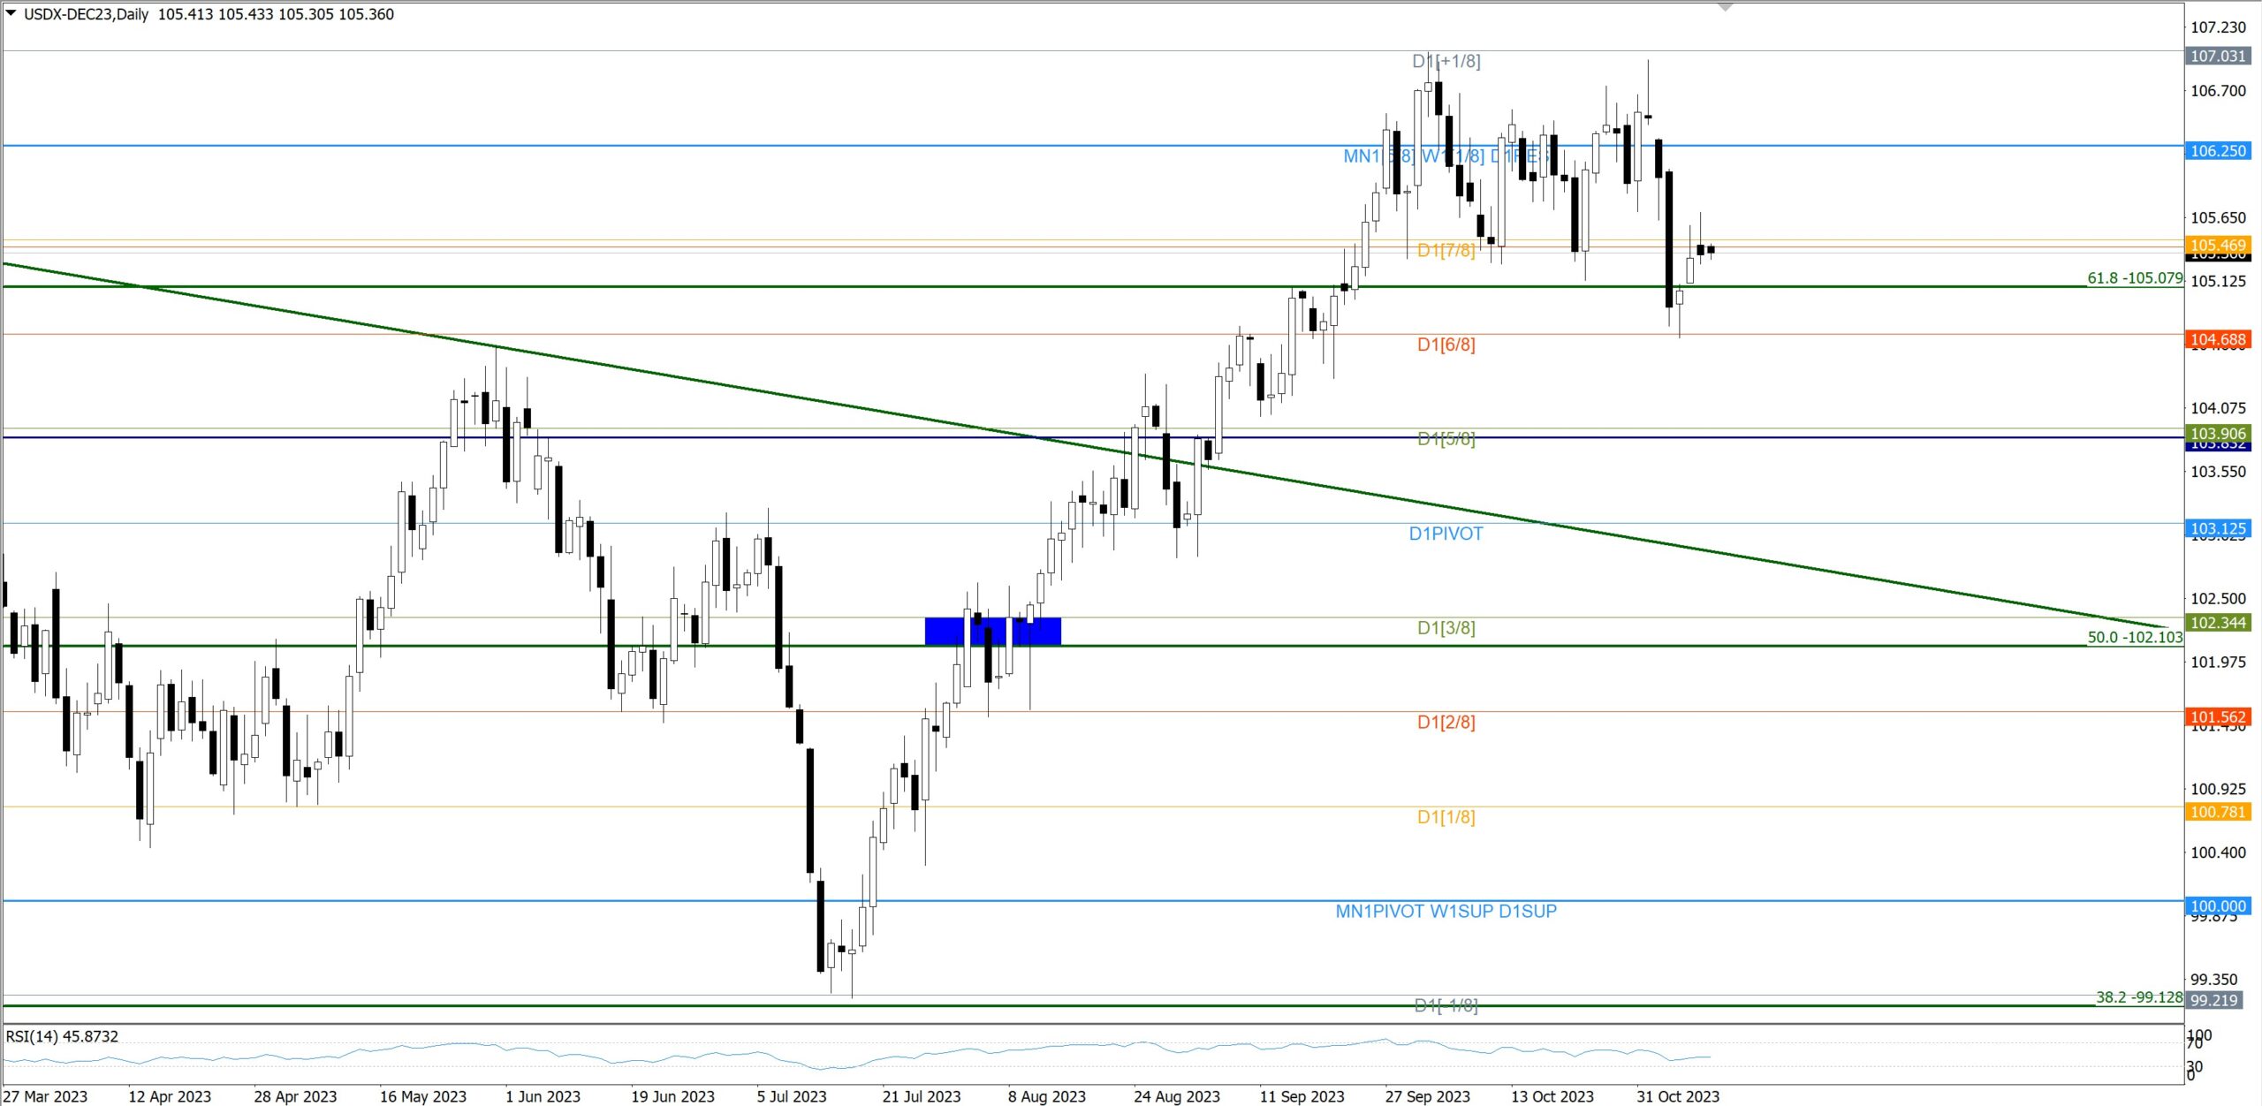
Task: Click the D1[6/8] level label
Action: pyautogui.click(x=1446, y=345)
